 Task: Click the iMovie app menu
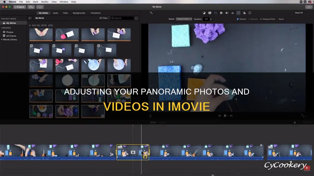click(x=12, y=2)
